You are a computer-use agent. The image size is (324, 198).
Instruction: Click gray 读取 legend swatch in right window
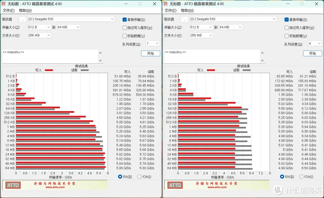(x=247, y=70)
